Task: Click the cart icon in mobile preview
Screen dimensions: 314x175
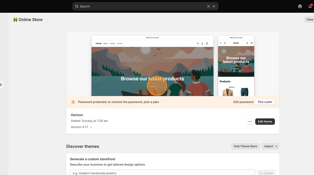Action: (x=252, y=43)
